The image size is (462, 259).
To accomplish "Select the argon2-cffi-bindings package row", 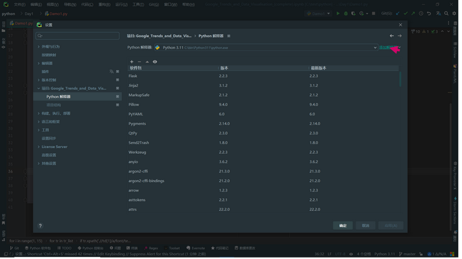I will pos(263,181).
